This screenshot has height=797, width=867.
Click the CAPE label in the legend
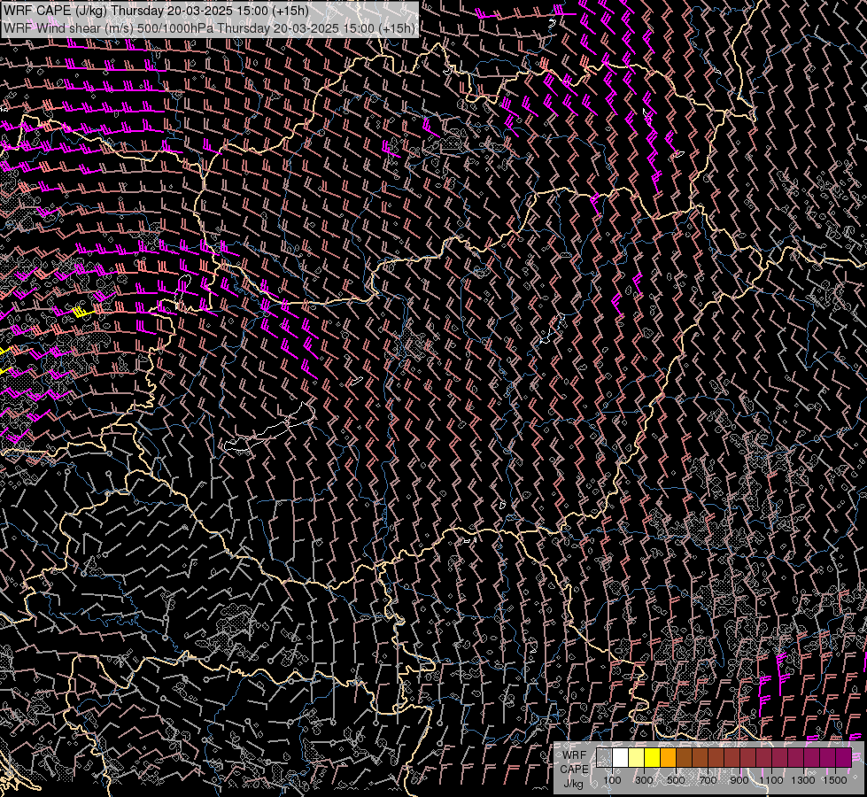574,770
